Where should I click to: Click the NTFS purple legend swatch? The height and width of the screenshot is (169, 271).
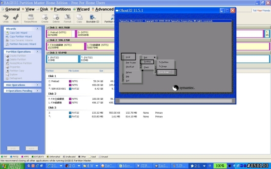pyautogui.click(x=22, y=157)
